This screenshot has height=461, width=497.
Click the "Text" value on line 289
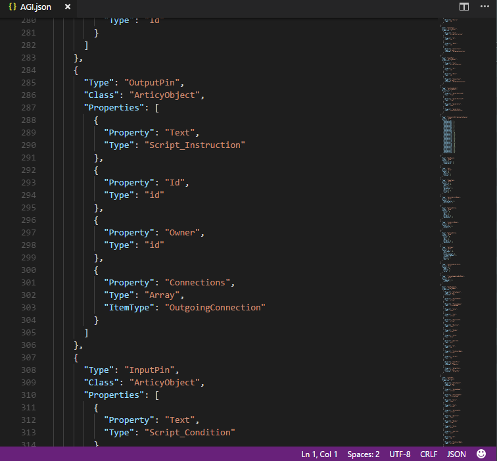point(179,133)
